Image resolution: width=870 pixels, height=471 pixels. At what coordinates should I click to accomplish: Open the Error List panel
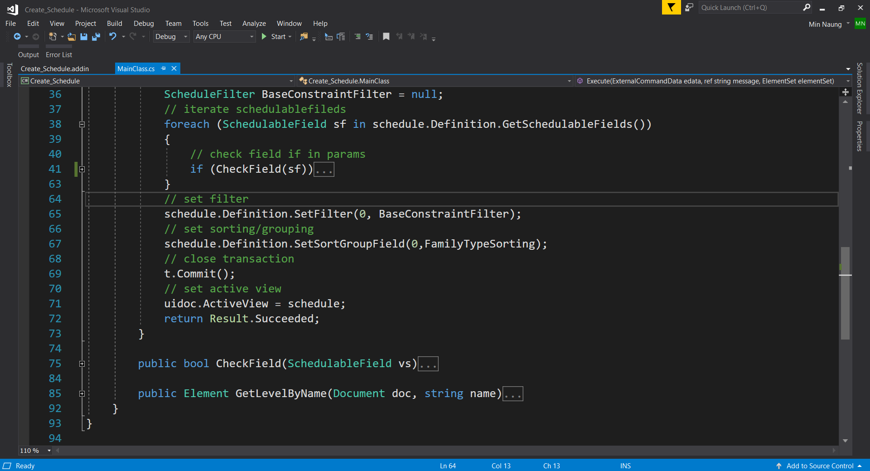tap(58, 54)
